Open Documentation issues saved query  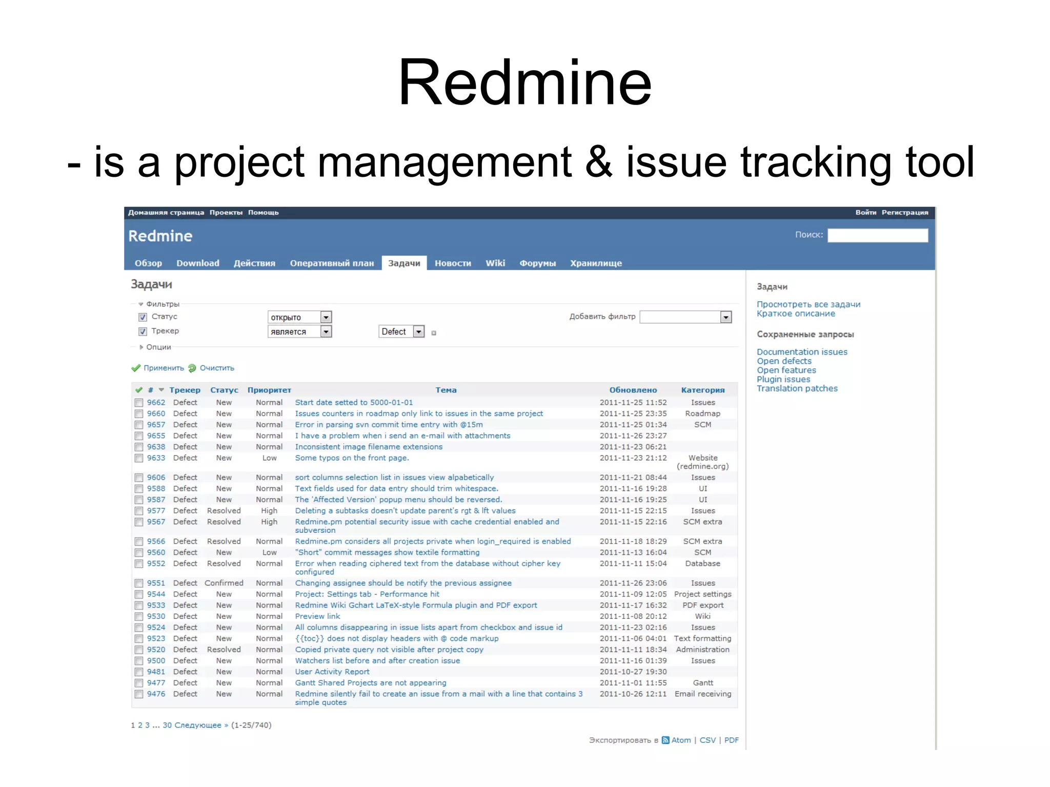(802, 352)
